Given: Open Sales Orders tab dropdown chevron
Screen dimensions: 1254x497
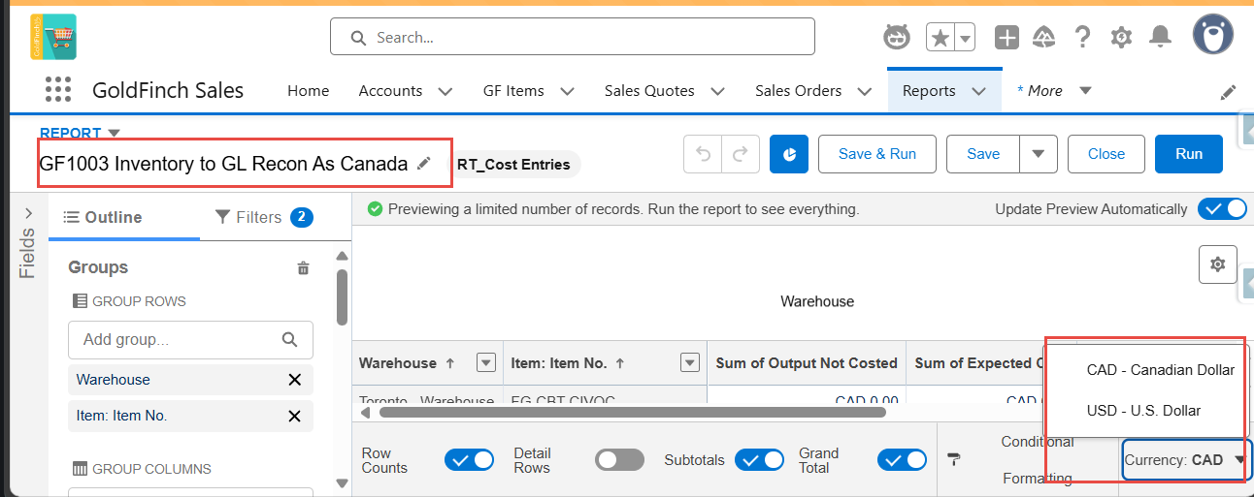Looking at the screenshot, I should 864,91.
